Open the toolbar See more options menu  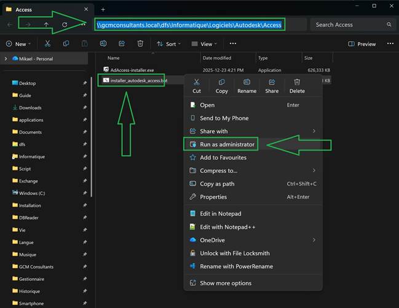pyautogui.click(x=233, y=44)
